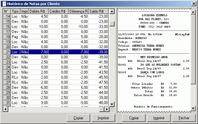
Task: Click the table horizontal scrollbar right arrow
Action: pyautogui.click(x=107, y=109)
